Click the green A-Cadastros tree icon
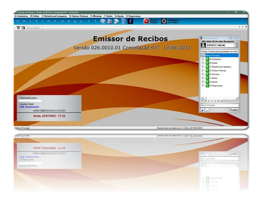This screenshot has width=262, height=202. tap(208, 59)
